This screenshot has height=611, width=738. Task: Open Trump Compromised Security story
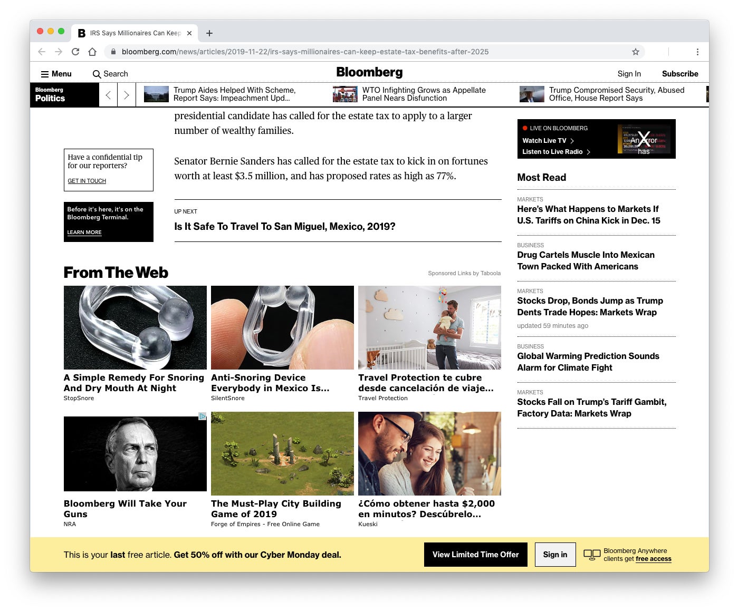(617, 94)
